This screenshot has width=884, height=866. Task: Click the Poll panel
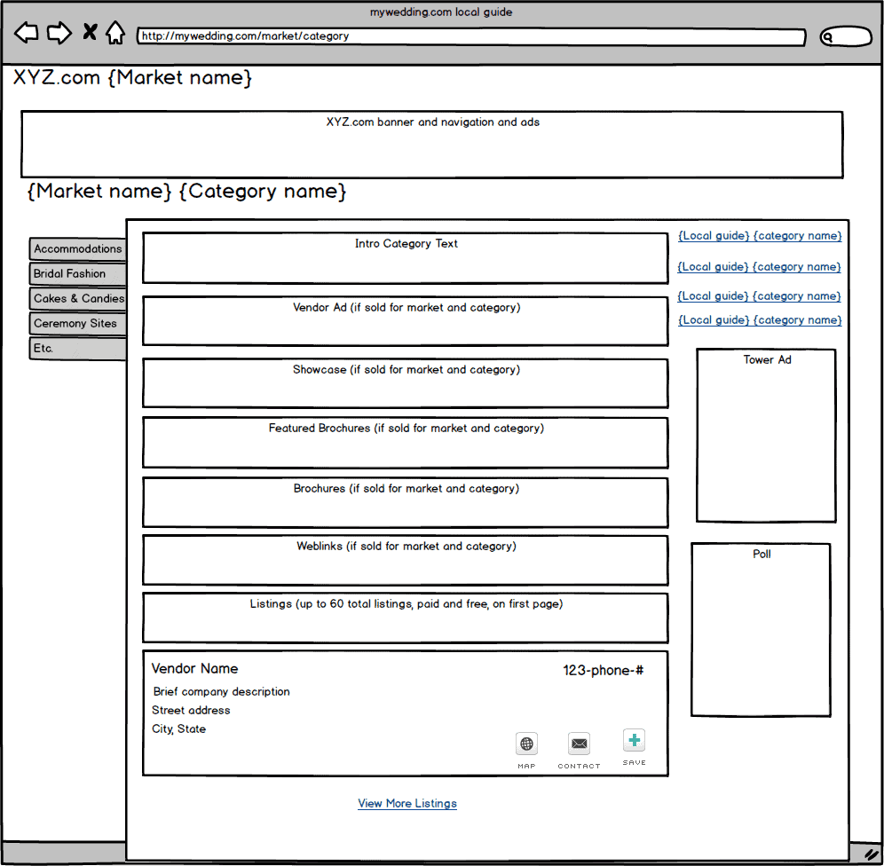[761, 630]
